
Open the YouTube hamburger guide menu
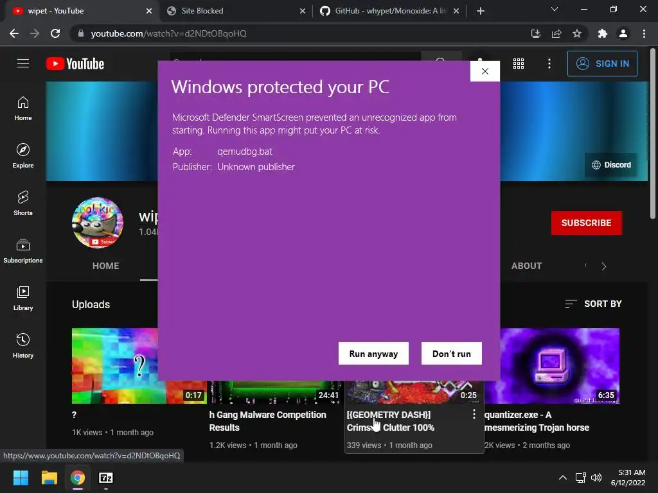[x=23, y=64]
